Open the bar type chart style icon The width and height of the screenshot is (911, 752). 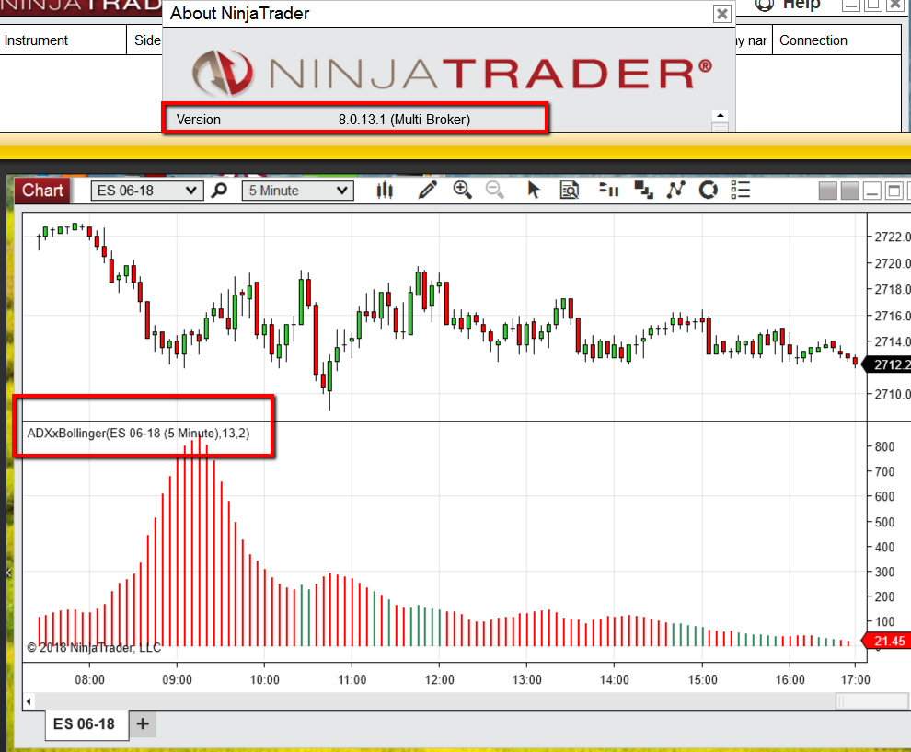coord(385,190)
